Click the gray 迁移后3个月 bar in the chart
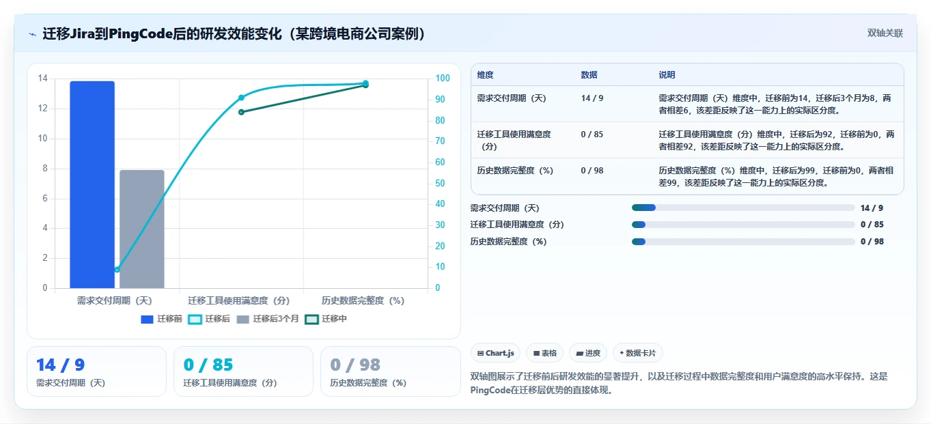The image size is (931, 424). coord(142,229)
